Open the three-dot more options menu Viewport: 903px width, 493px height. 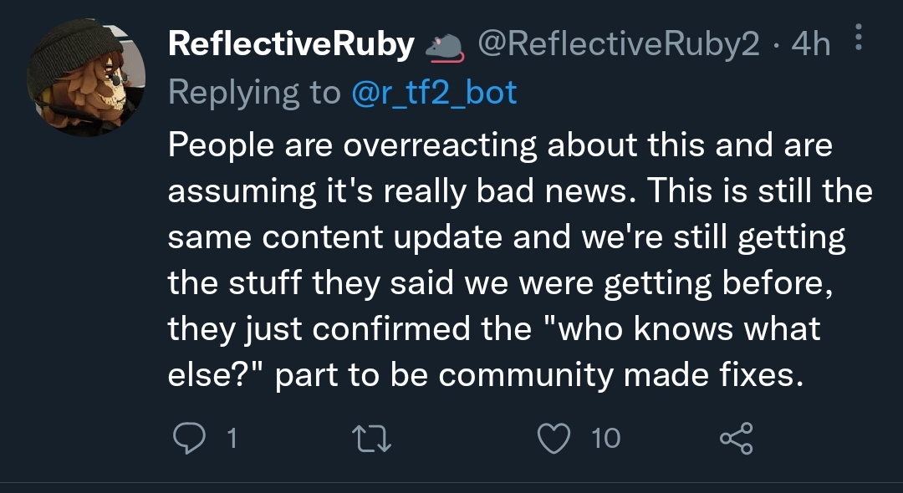[x=858, y=37]
